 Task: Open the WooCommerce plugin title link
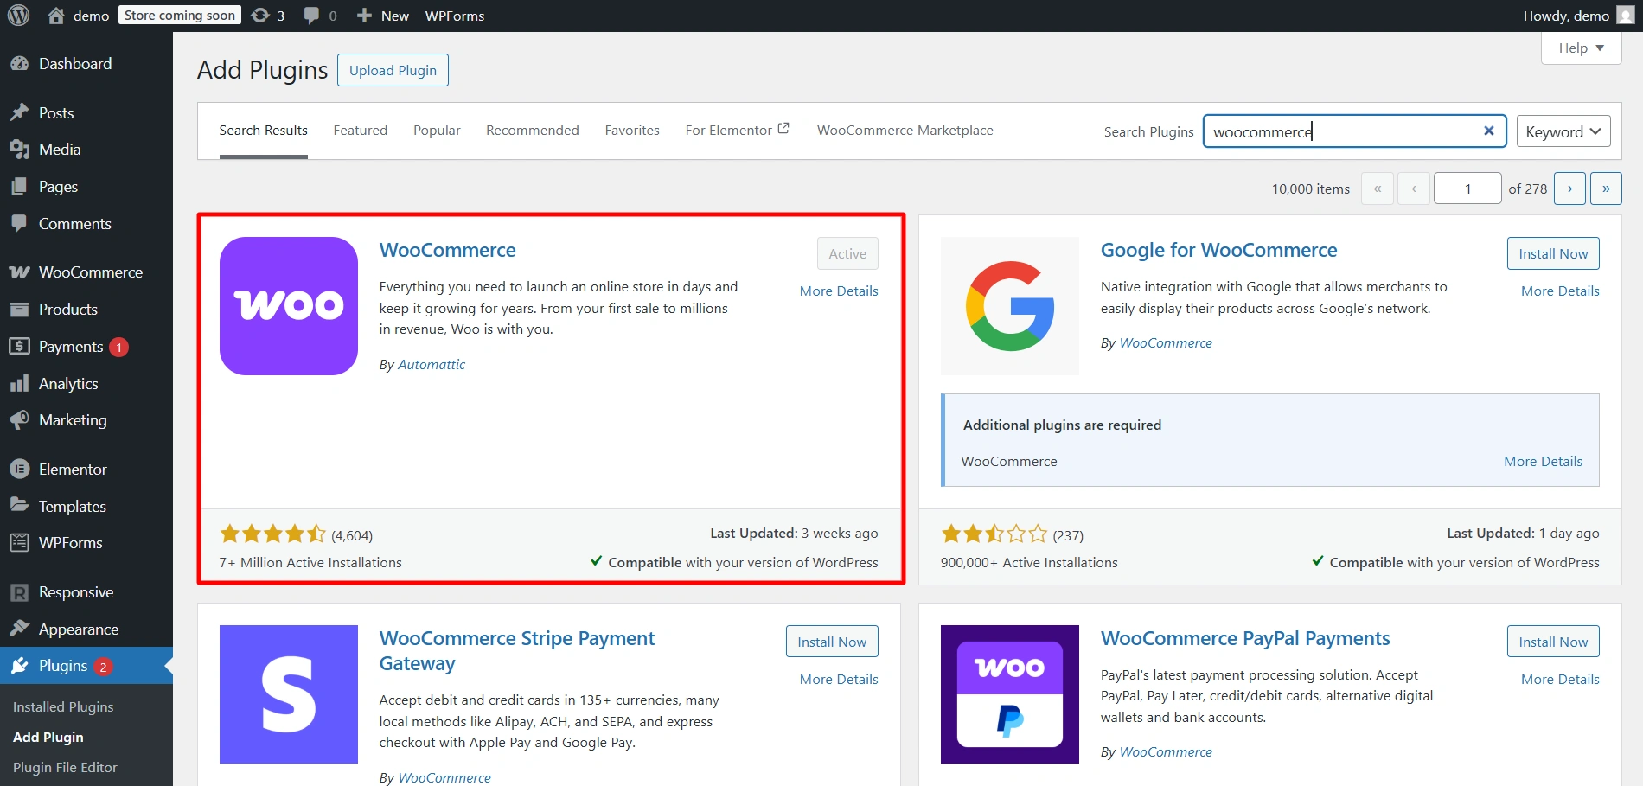[x=448, y=250]
